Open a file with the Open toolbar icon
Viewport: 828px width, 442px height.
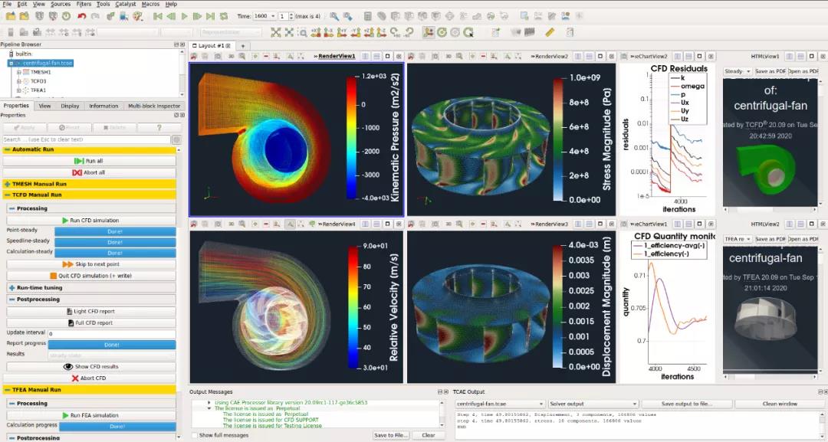11,16
